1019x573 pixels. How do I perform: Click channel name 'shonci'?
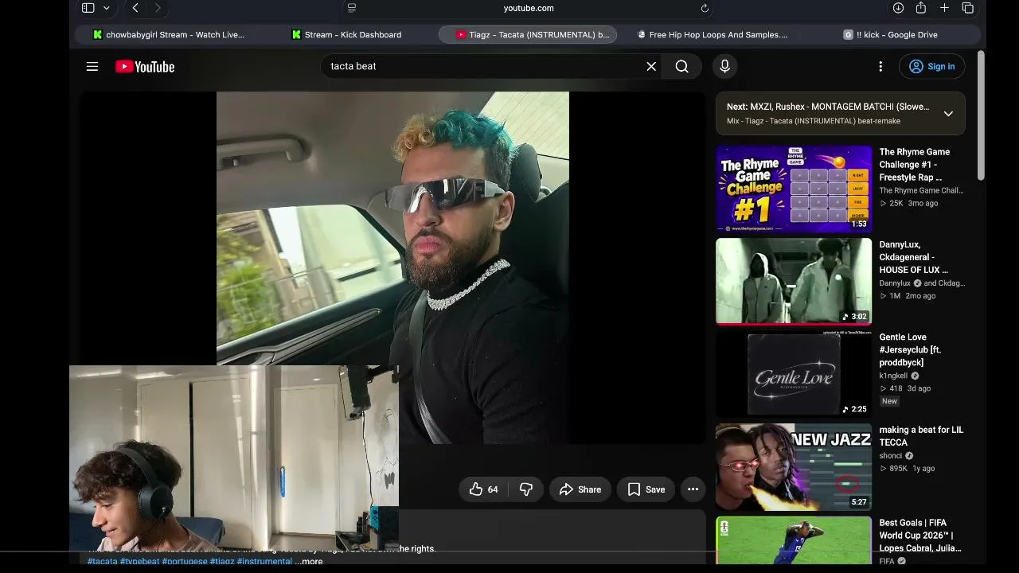pos(891,456)
